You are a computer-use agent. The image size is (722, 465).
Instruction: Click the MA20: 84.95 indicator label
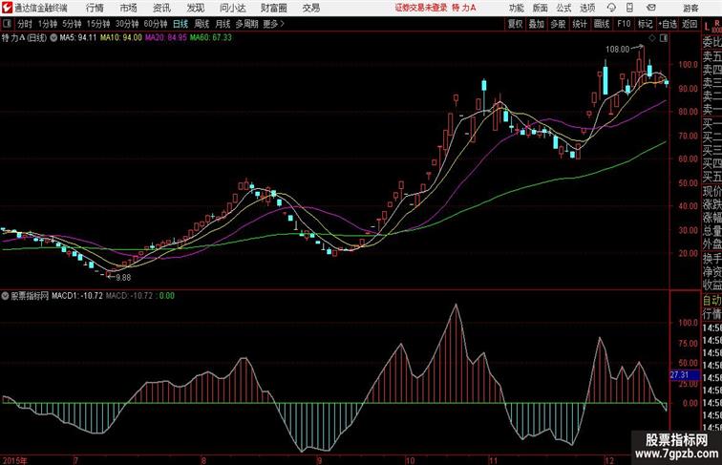tap(166, 38)
